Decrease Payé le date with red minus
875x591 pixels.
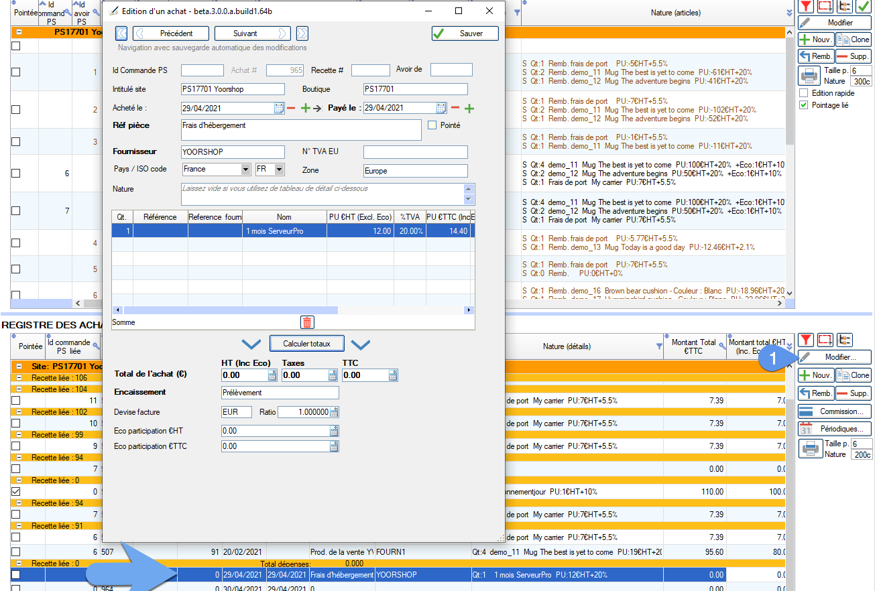(x=455, y=109)
